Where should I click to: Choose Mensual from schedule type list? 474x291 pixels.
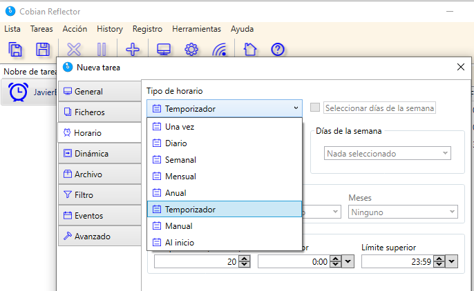pos(225,177)
